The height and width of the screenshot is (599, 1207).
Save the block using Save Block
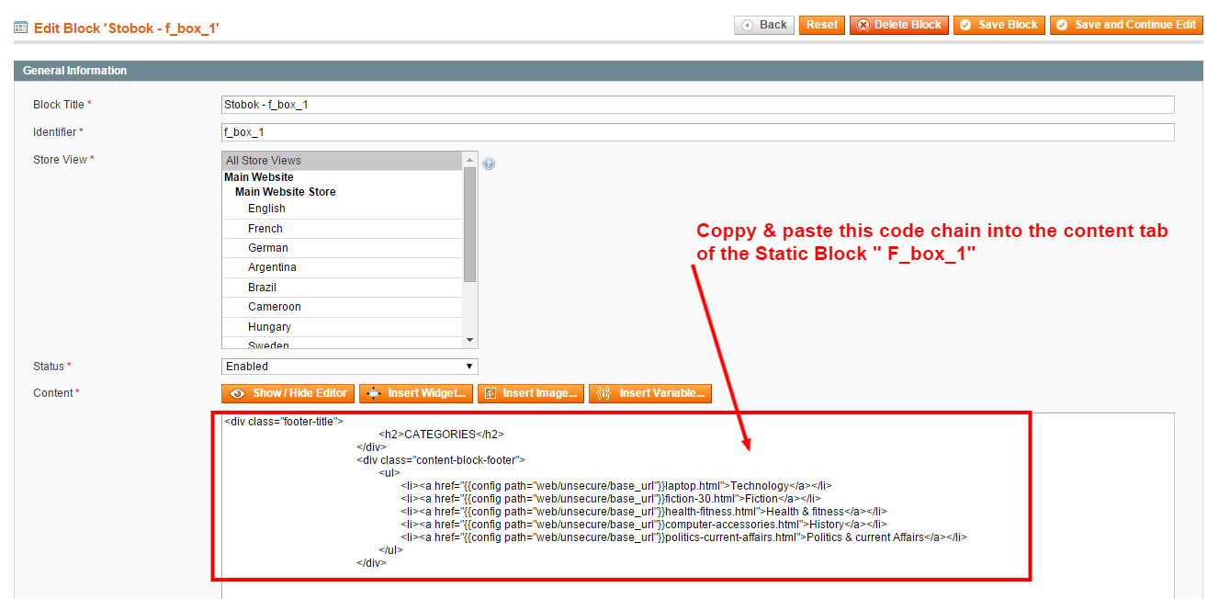tap(999, 25)
